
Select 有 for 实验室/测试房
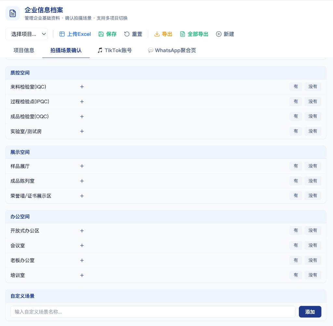pos(296,131)
